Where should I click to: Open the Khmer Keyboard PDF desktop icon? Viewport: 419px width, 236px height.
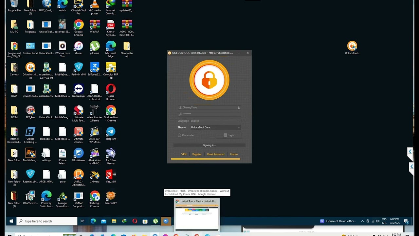coord(111,28)
